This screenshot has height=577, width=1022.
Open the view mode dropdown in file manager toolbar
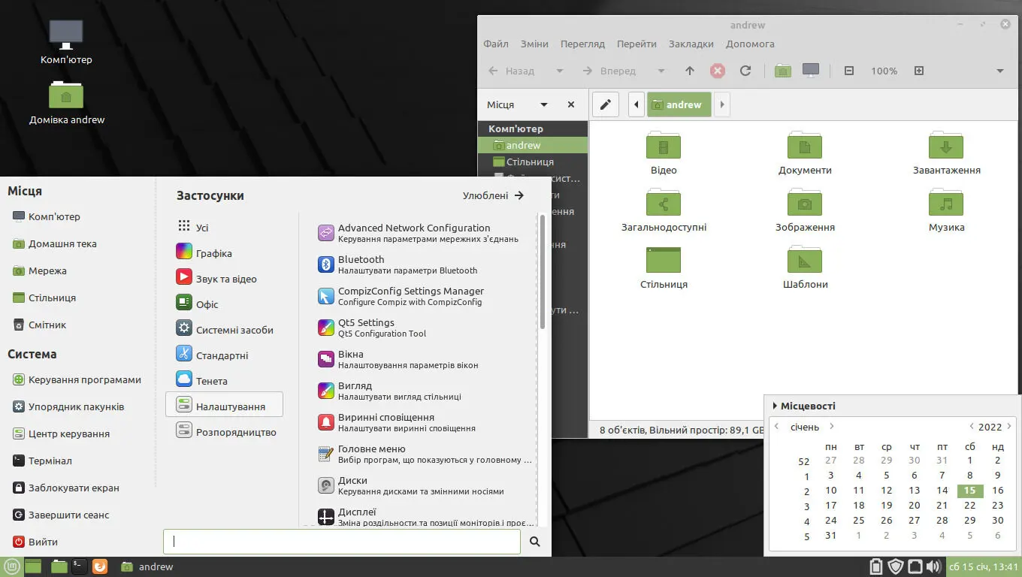point(1000,71)
